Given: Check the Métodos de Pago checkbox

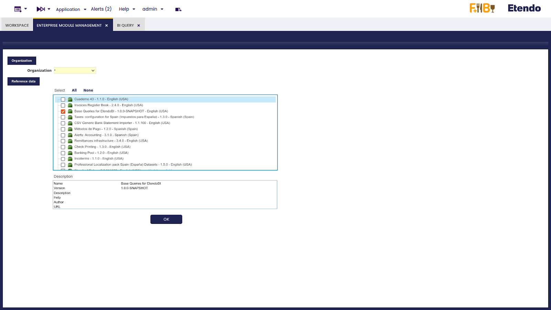Looking at the screenshot, I should (63, 129).
